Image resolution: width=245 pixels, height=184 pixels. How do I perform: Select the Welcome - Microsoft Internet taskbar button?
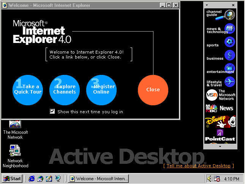click(x=99, y=178)
